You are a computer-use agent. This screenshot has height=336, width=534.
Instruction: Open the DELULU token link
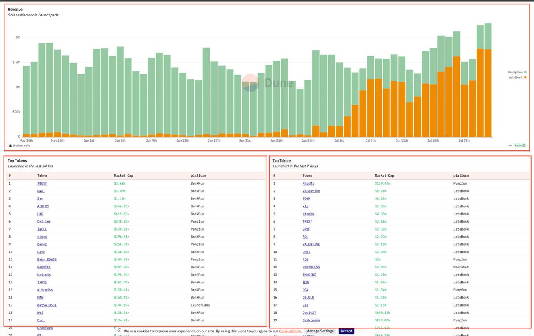point(309,297)
